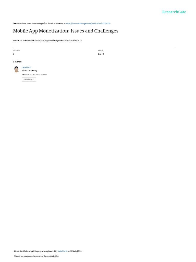Open the Lata Gohil uploader link in the footer

click(x=63, y=251)
